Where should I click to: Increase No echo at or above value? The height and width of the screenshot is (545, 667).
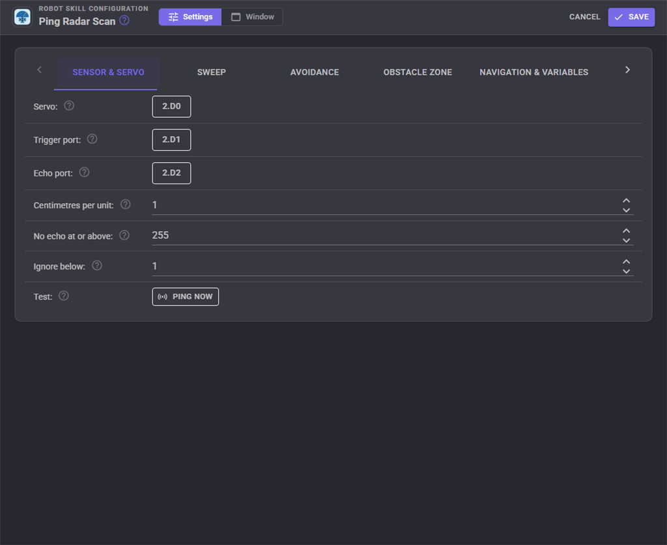point(626,231)
